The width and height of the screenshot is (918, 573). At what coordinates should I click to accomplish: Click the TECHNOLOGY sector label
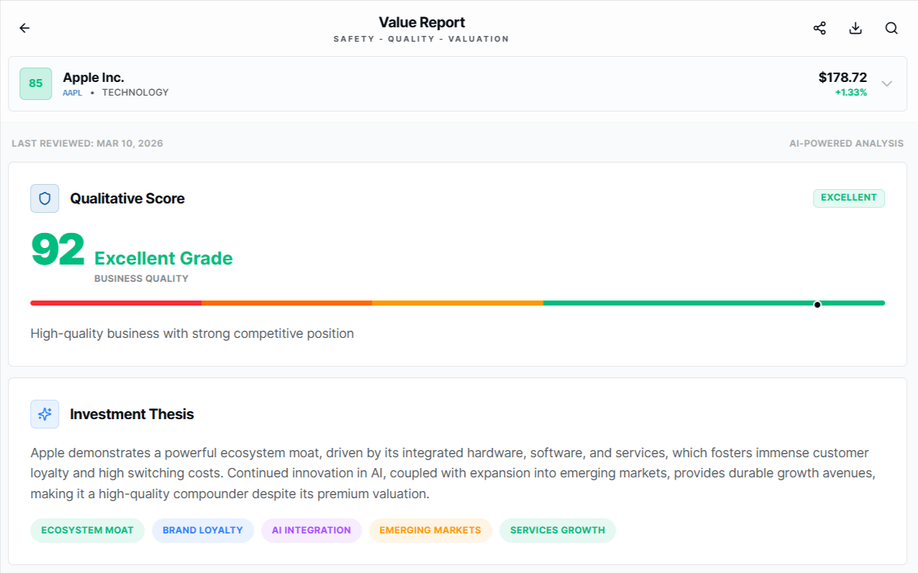(135, 93)
